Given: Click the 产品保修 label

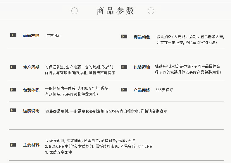Looking at the screenshot, I should [x=142, y=90].
